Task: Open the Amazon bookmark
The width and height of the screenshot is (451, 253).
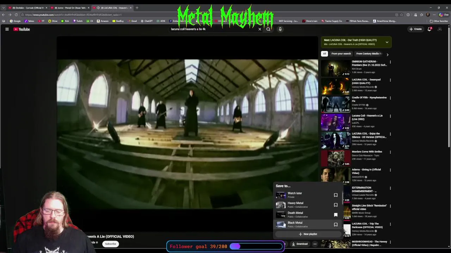Action: point(103,21)
